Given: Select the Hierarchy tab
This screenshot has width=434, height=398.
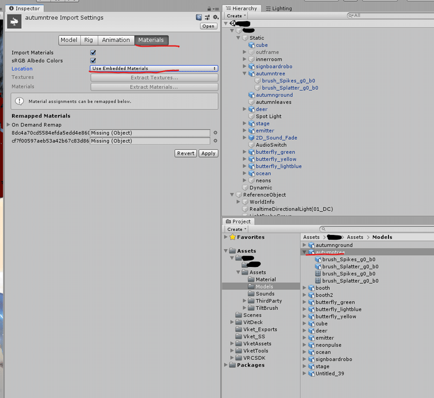Looking at the screenshot, I should click(241, 9).
